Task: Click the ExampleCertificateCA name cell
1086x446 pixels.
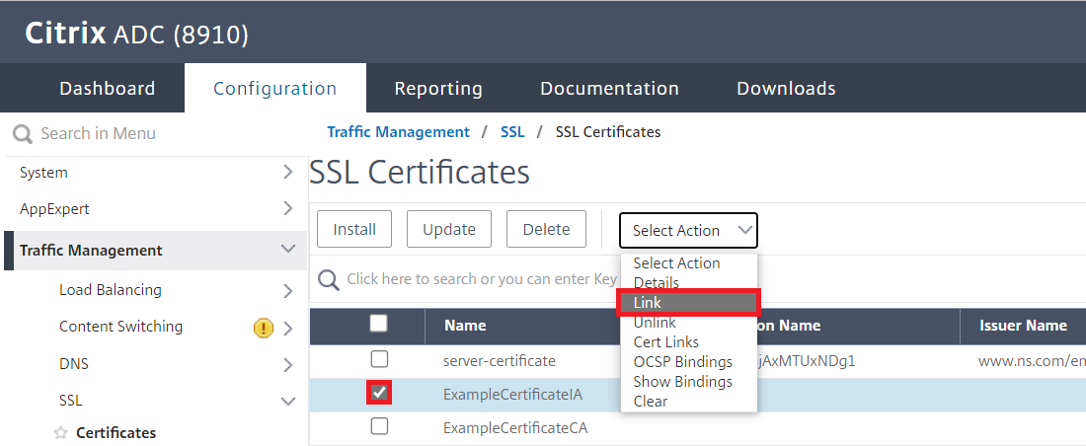Action: (515, 428)
